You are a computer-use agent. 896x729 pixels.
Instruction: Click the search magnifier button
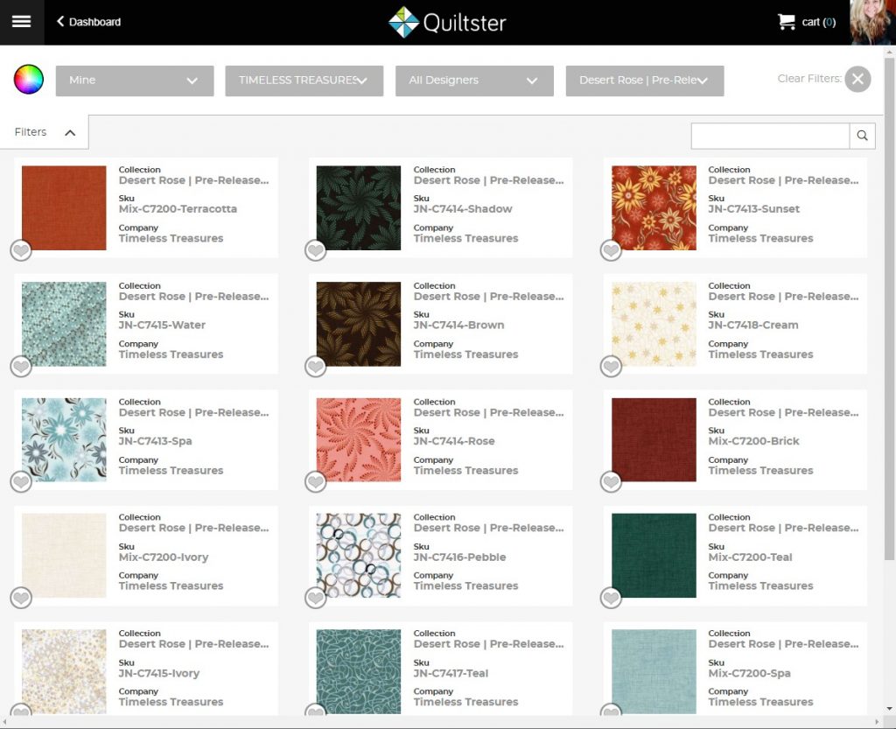tap(862, 136)
